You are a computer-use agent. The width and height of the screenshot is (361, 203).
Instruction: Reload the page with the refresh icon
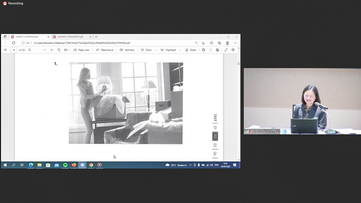(x=14, y=43)
